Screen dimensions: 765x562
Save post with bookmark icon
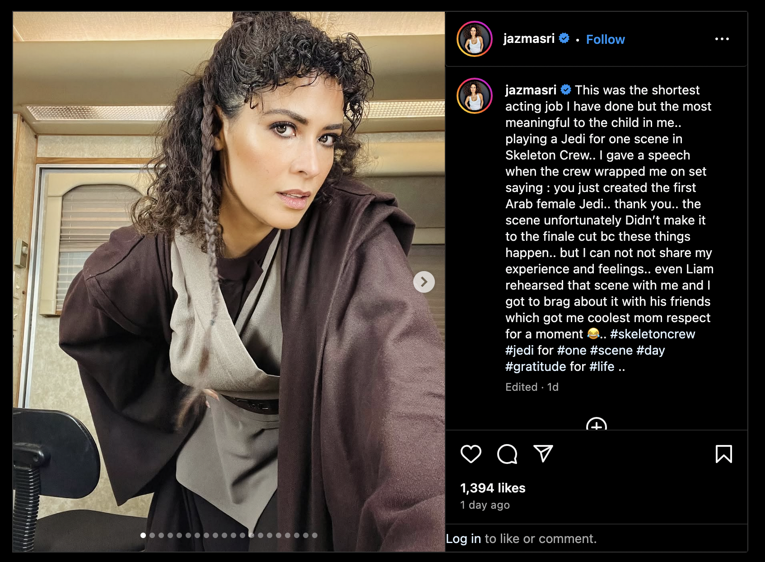tap(723, 454)
